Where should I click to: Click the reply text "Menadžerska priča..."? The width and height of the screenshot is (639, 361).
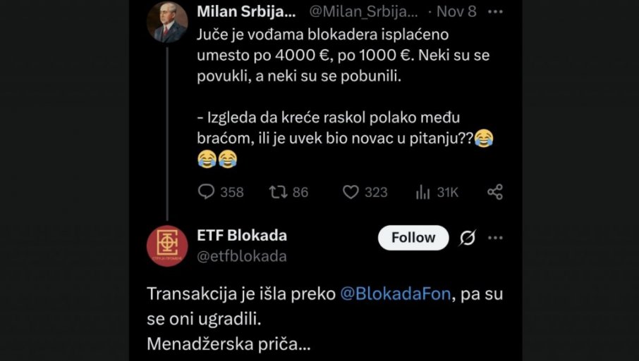pyautogui.click(x=229, y=345)
